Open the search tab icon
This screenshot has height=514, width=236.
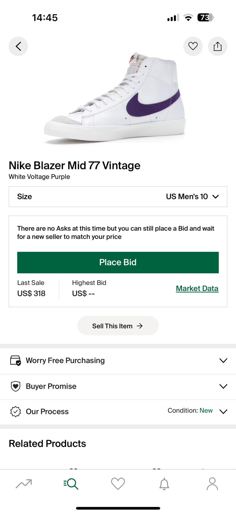coord(71,483)
